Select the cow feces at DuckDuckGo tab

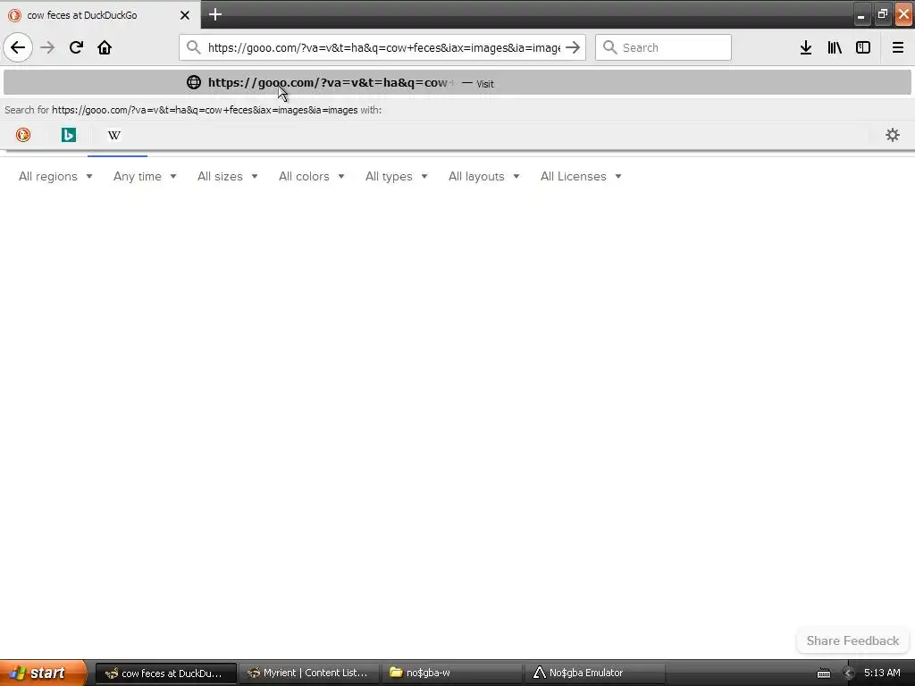tap(100, 15)
